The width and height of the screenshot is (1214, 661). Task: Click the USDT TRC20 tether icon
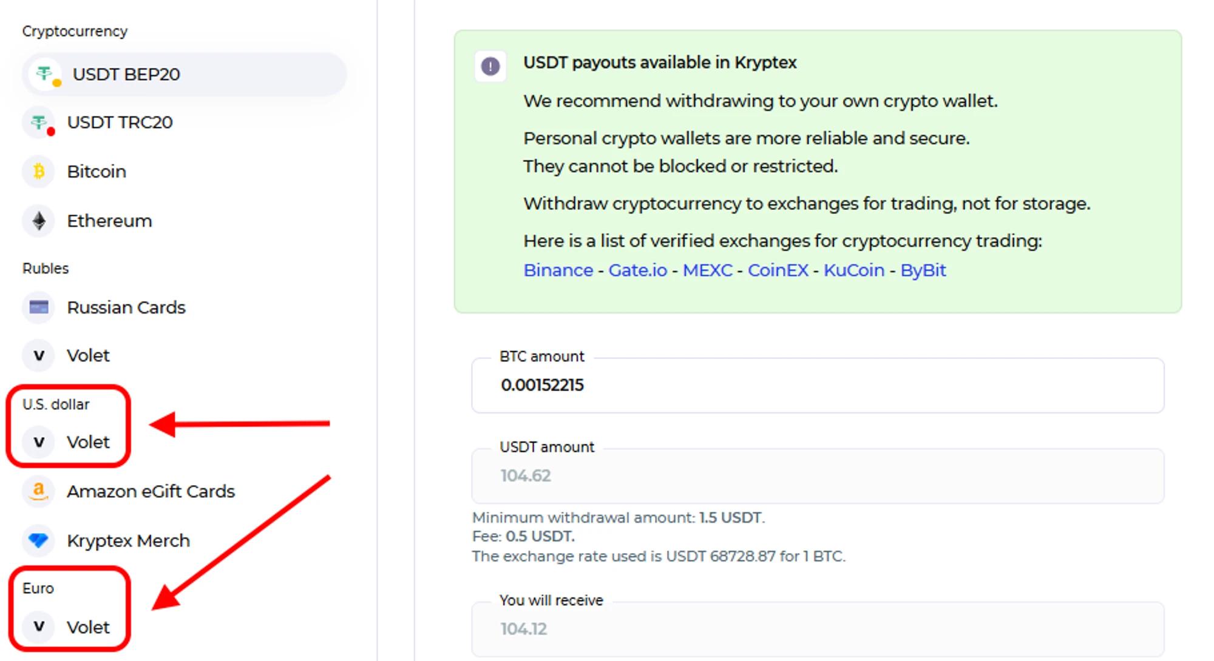pyautogui.click(x=39, y=122)
